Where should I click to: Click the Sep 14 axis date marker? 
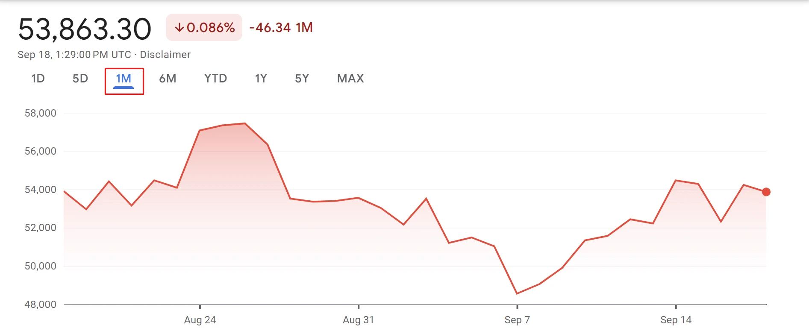click(x=676, y=320)
